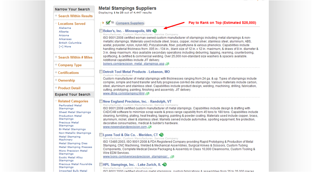
Task: Visit bokers.com/precision_metal_stampings.asp link
Action: coord(134,64)
